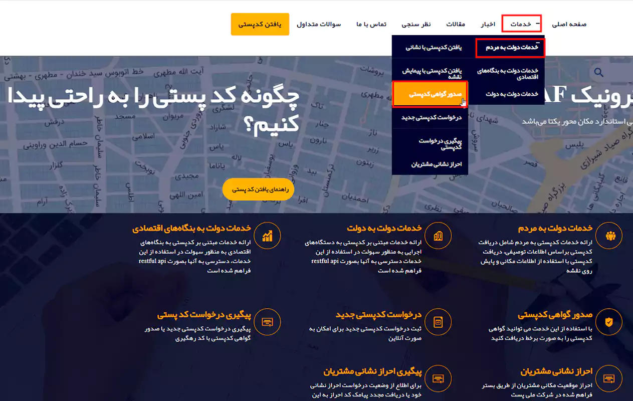Click icon beside احراز نشانی مشتریان card
The width and height of the screenshot is (633, 401).
click(609, 378)
